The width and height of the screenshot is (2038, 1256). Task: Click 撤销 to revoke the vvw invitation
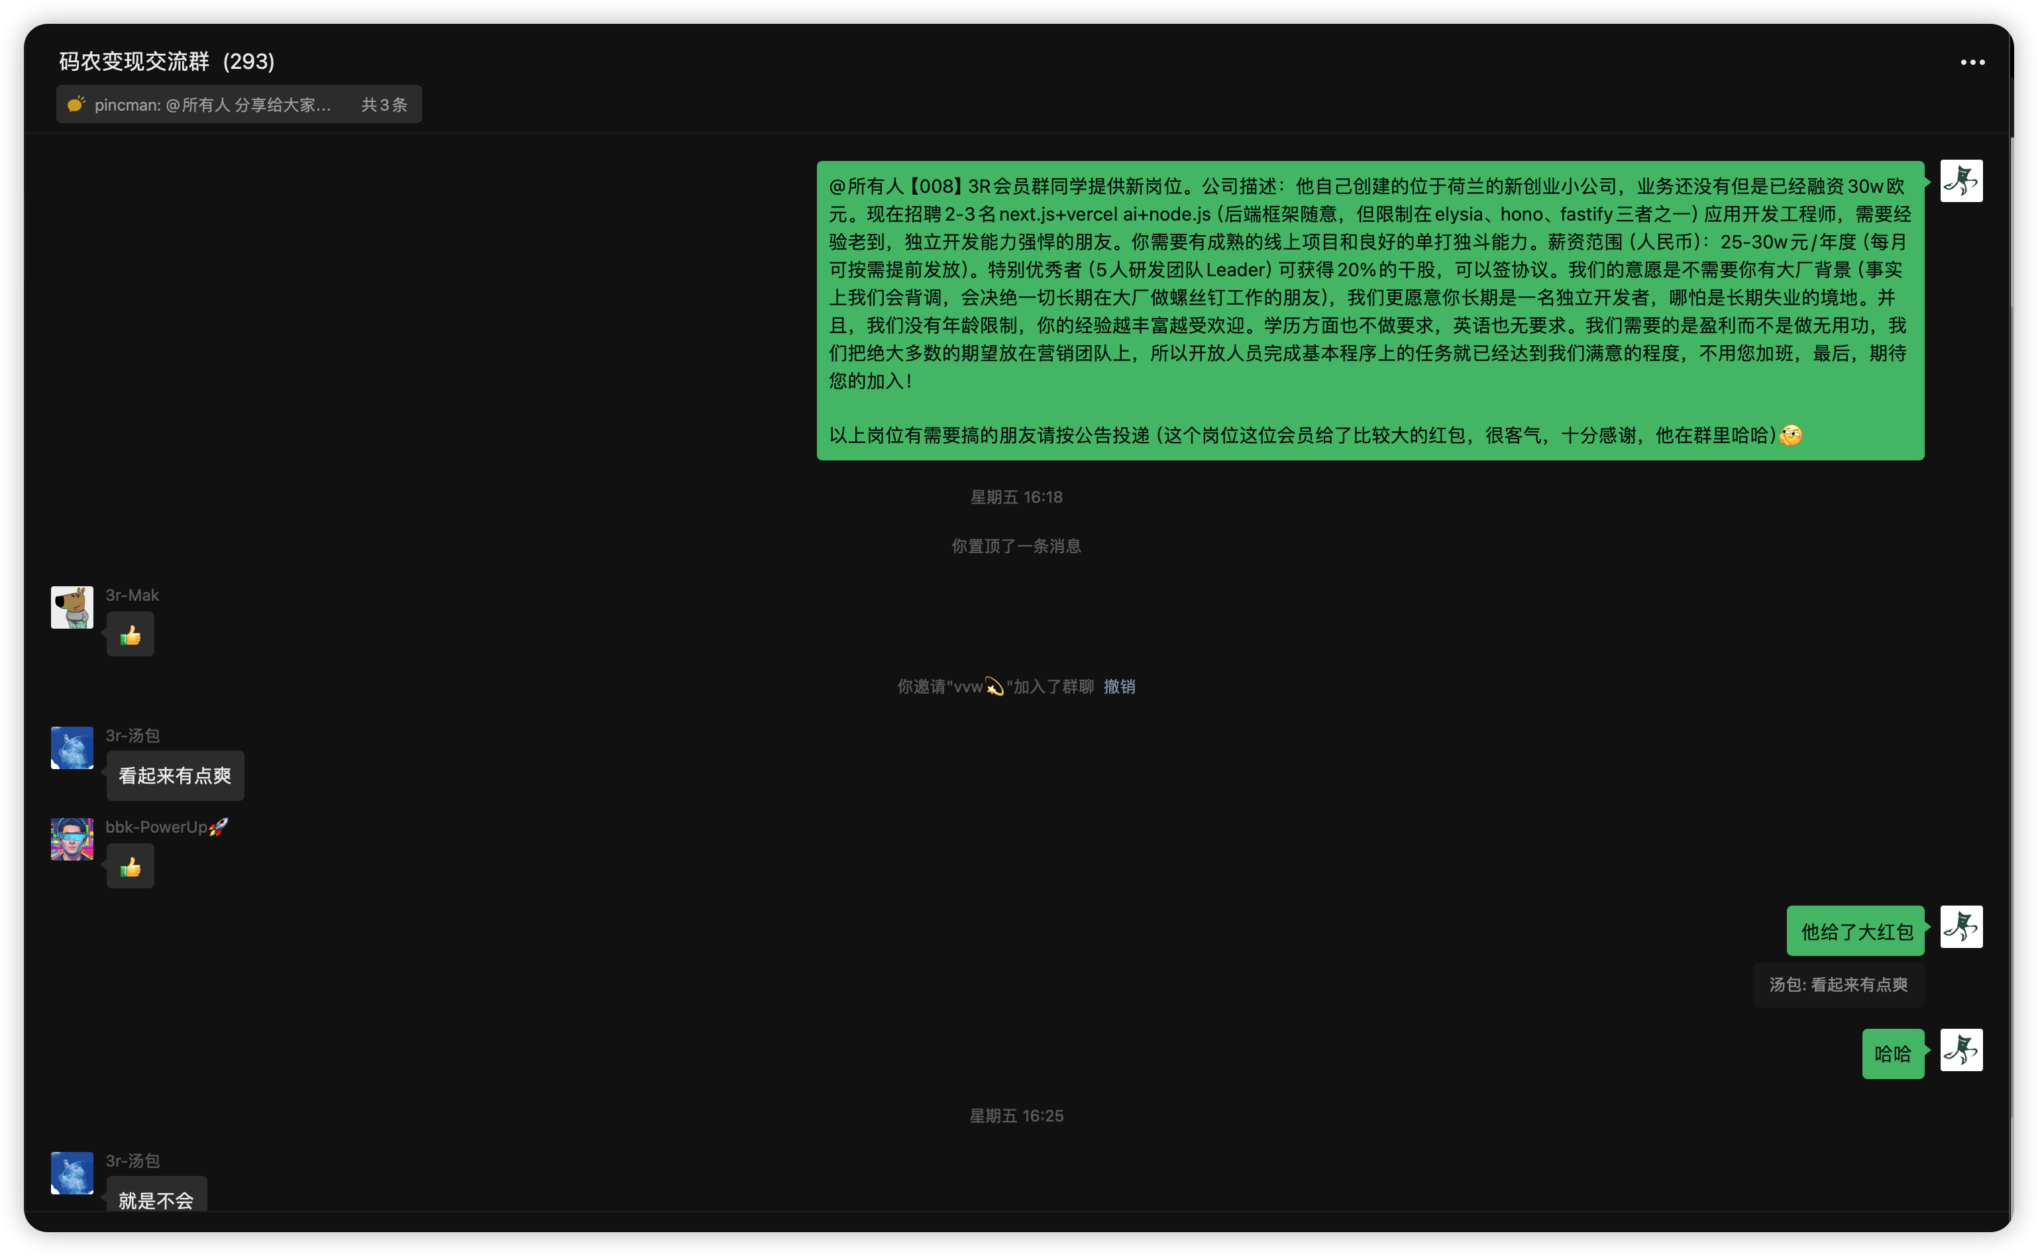1119,686
